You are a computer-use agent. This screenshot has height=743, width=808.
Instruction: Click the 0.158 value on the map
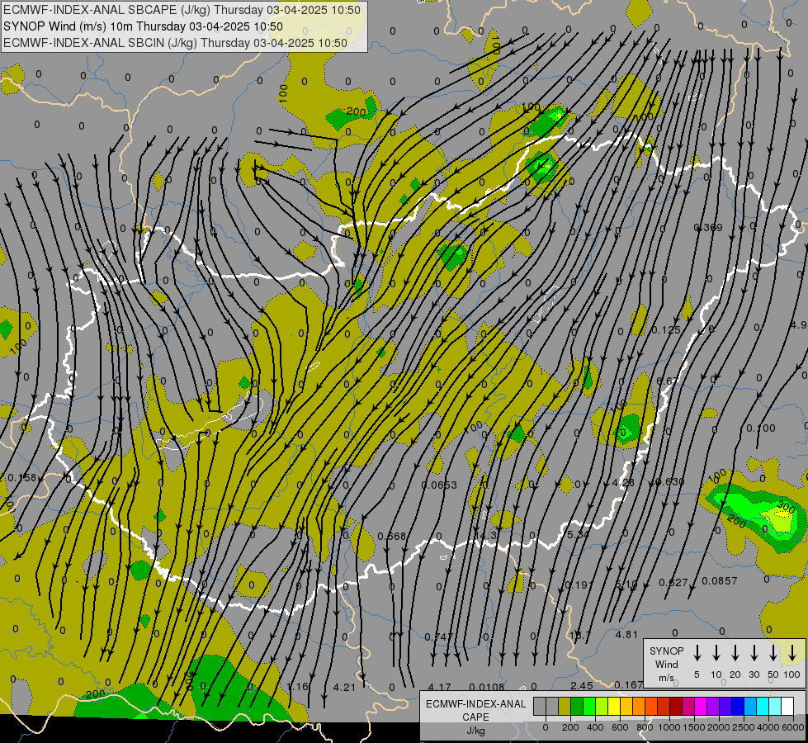[x=22, y=477]
